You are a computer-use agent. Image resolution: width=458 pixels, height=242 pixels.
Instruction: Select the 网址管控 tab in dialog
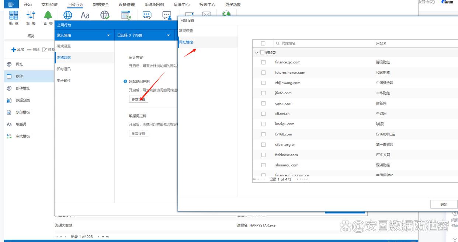pyautogui.click(x=186, y=42)
